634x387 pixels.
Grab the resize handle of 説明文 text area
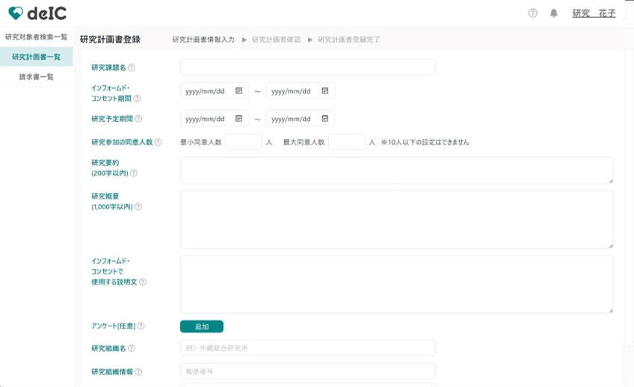(611, 310)
